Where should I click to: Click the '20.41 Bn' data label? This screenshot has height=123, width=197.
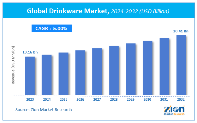point(181,31)
